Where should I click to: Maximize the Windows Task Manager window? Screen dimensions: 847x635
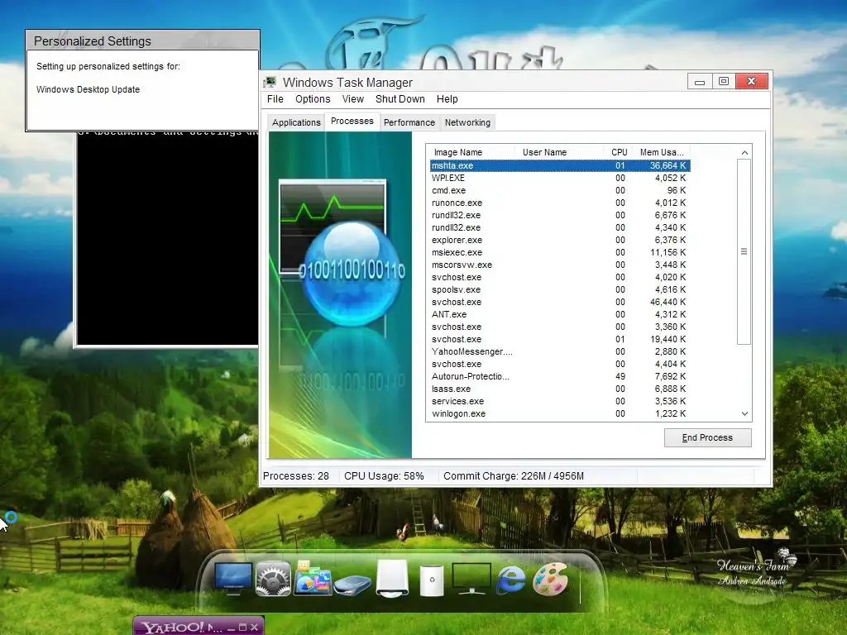[x=724, y=82]
